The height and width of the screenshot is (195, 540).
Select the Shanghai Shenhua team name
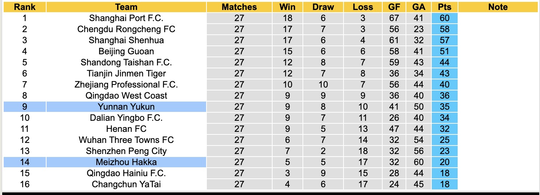[x=126, y=40]
